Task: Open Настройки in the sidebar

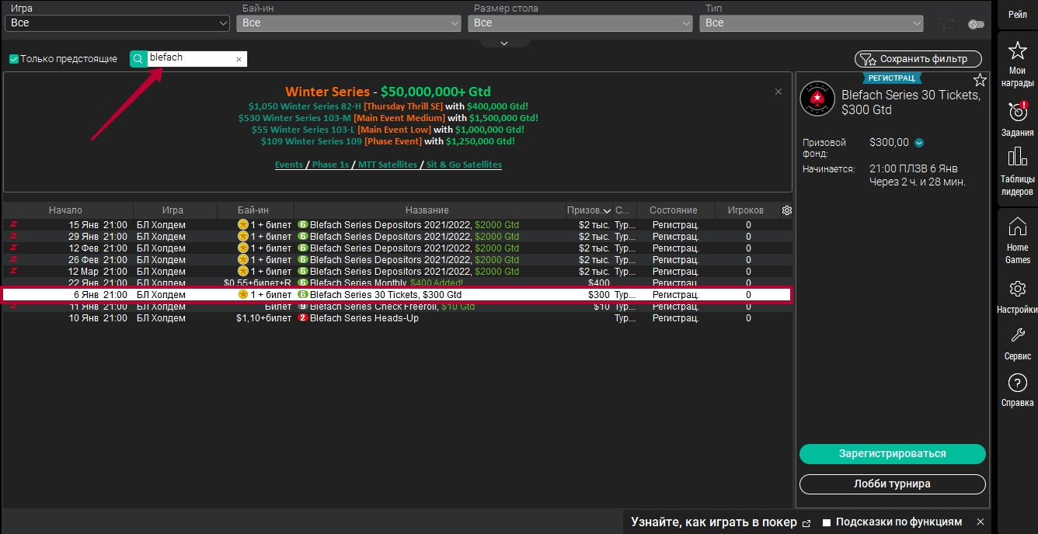Action: (x=1017, y=297)
